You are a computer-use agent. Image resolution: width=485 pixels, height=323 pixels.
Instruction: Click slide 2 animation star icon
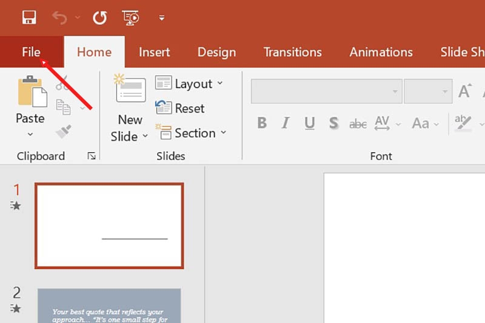[x=16, y=308]
